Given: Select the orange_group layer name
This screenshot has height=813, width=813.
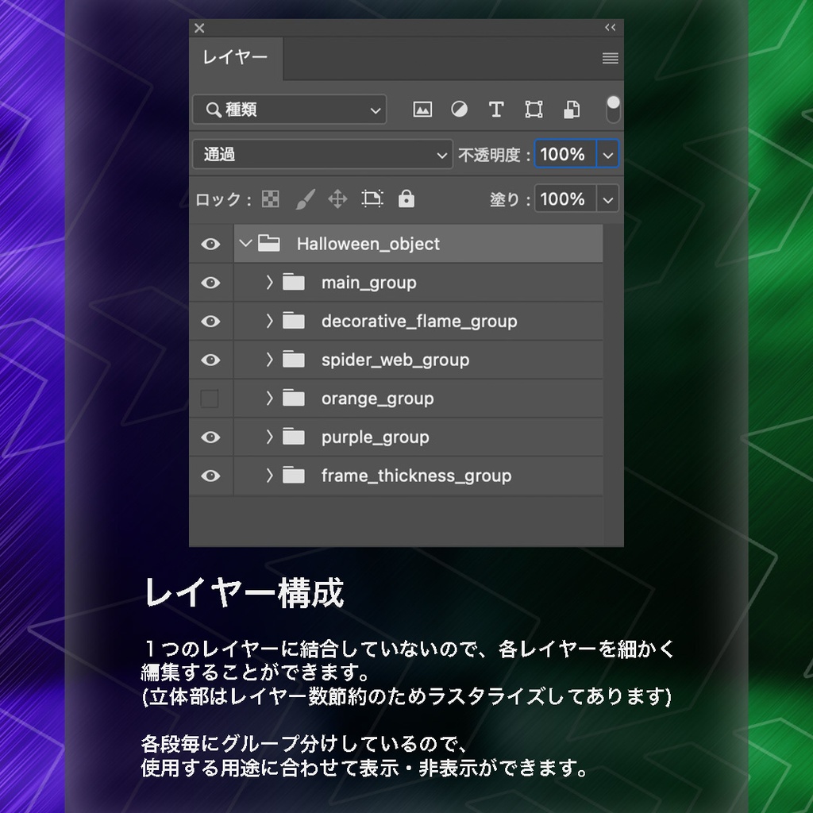Looking at the screenshot, I should [x=377, y=399].
